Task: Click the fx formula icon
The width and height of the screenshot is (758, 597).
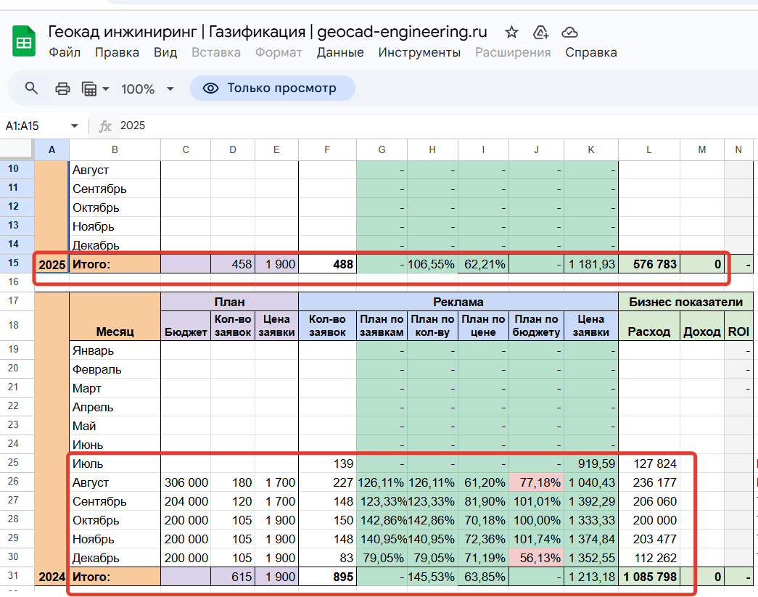Action: (105, 125)
